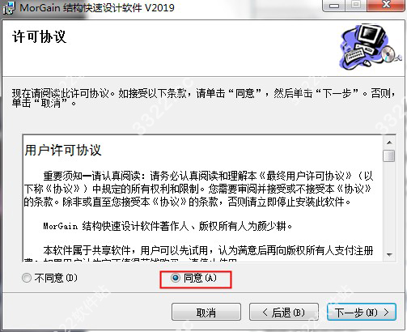The width and height of the screenshot is (407, 332).
Task: Click the 重要须知 paragraph in the license text
Action: click(x=199, y=189)
